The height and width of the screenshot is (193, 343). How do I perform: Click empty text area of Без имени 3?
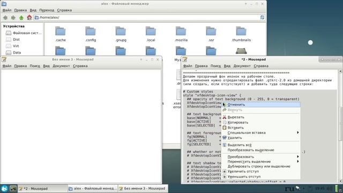[81, 126]
